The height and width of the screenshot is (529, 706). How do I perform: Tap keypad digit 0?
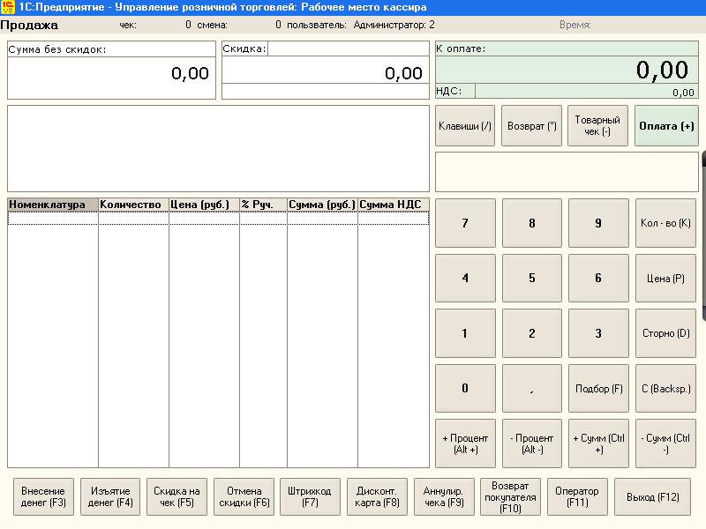[x=466, y=388]
